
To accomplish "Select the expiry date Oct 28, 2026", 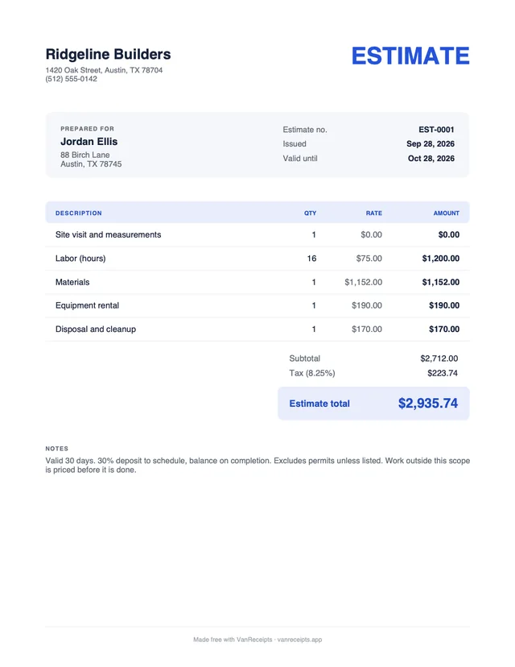I will click(x=431, y=158).
